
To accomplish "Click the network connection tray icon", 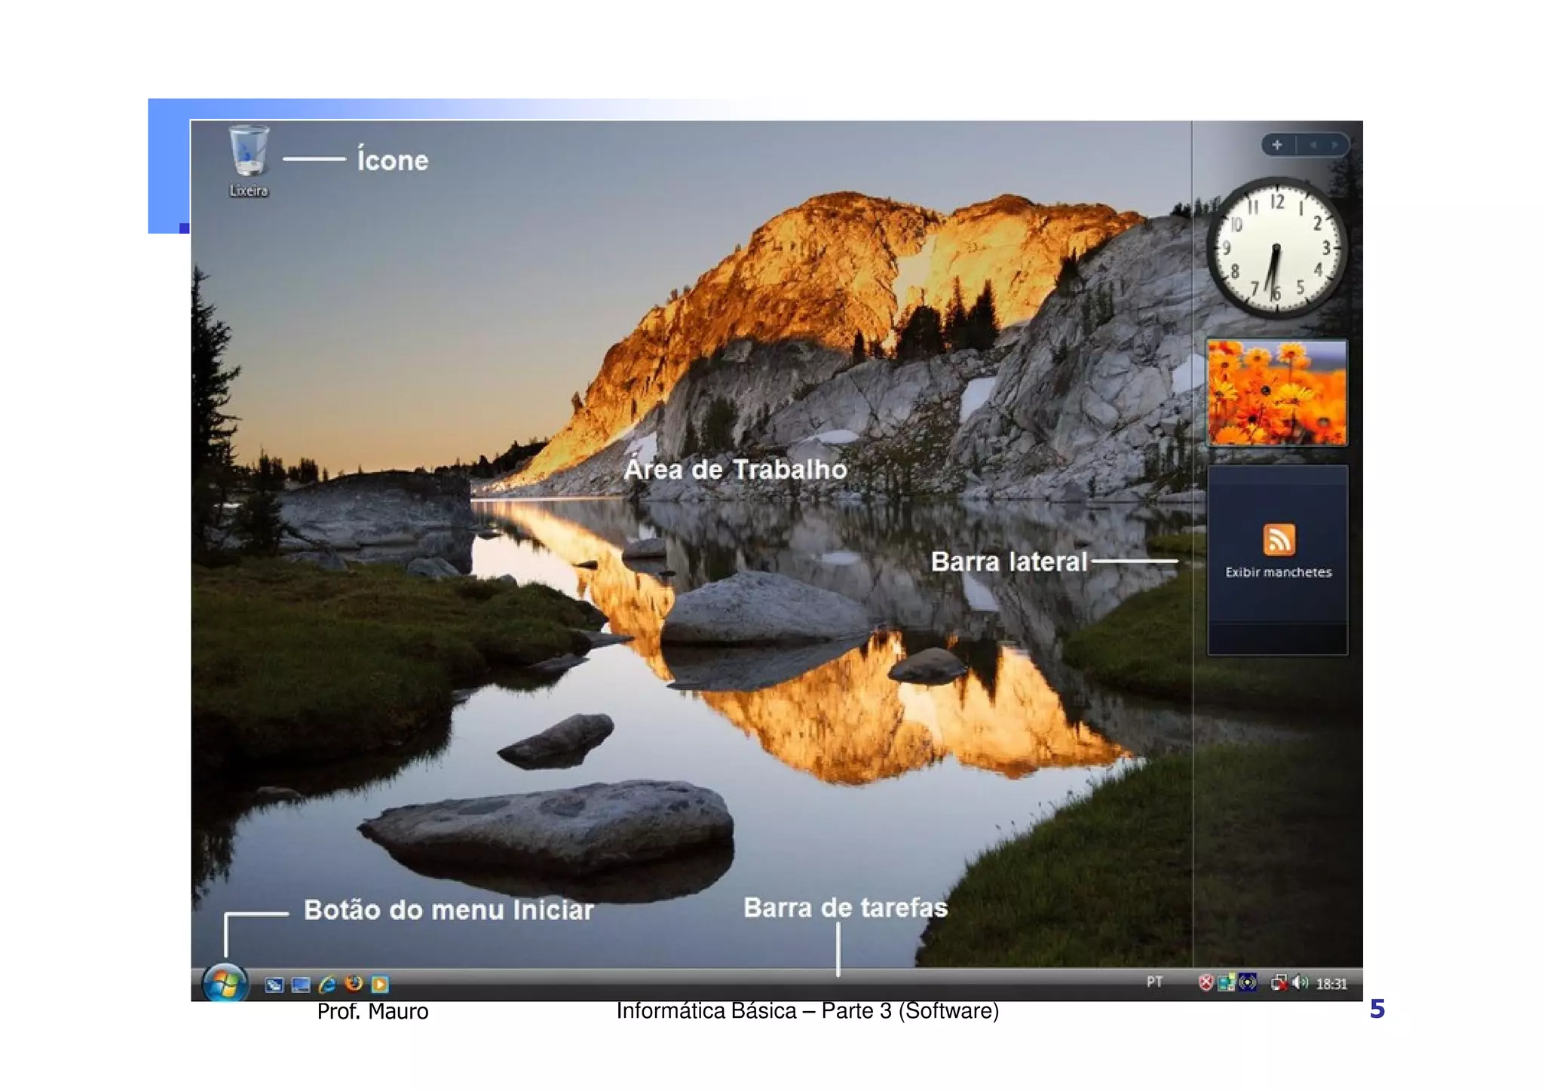I will tap(1227, 983).
